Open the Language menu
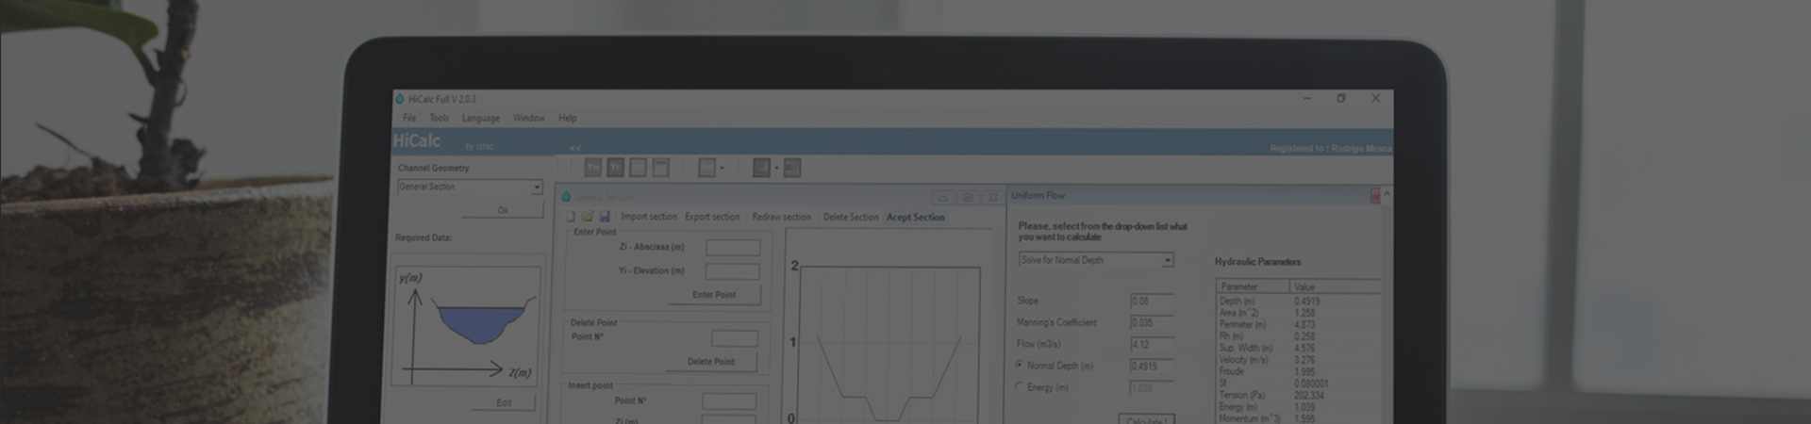Viewport: 1811px width, 424px height. 480,118
